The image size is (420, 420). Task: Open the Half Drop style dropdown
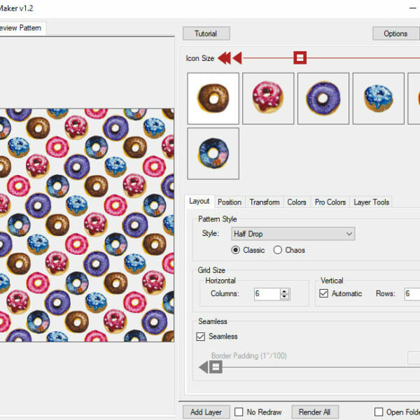point(293,234)
